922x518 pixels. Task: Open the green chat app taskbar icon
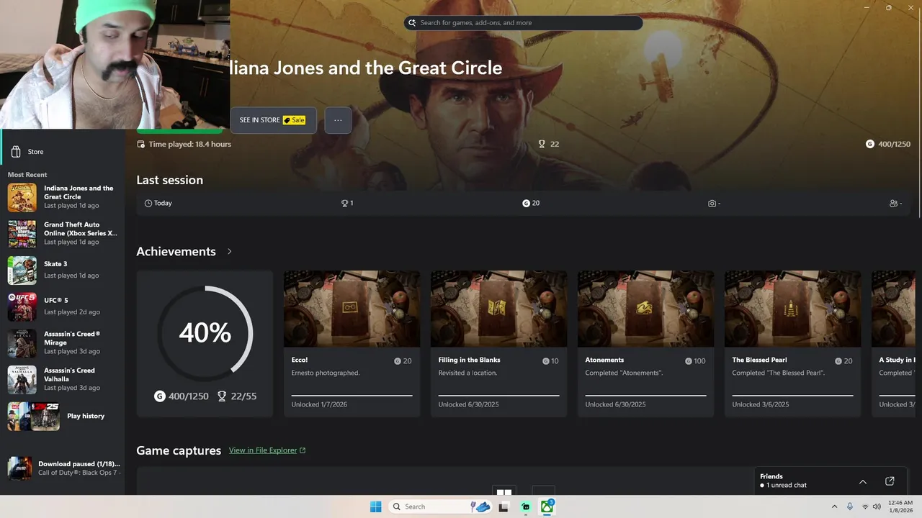(526, 506)
